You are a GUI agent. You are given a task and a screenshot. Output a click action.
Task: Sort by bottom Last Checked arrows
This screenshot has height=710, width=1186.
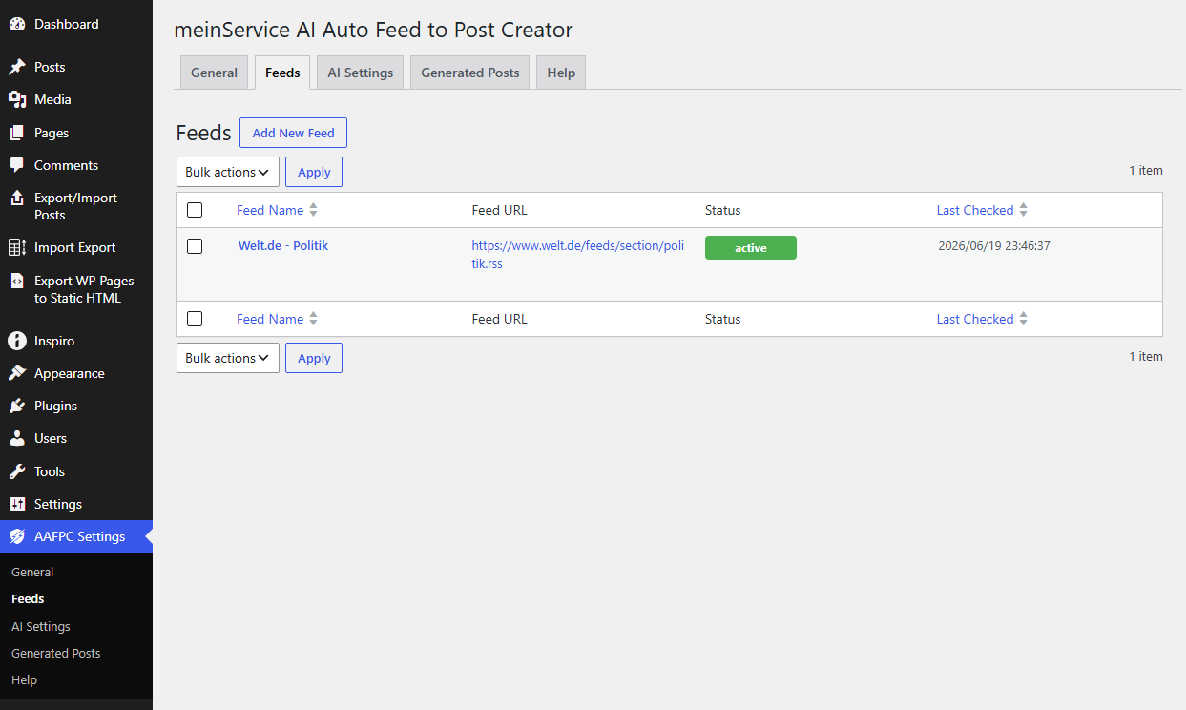click(1023, 319)
